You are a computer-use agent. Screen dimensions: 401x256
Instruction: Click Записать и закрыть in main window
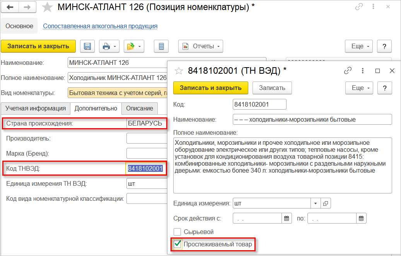click(38, 46)
